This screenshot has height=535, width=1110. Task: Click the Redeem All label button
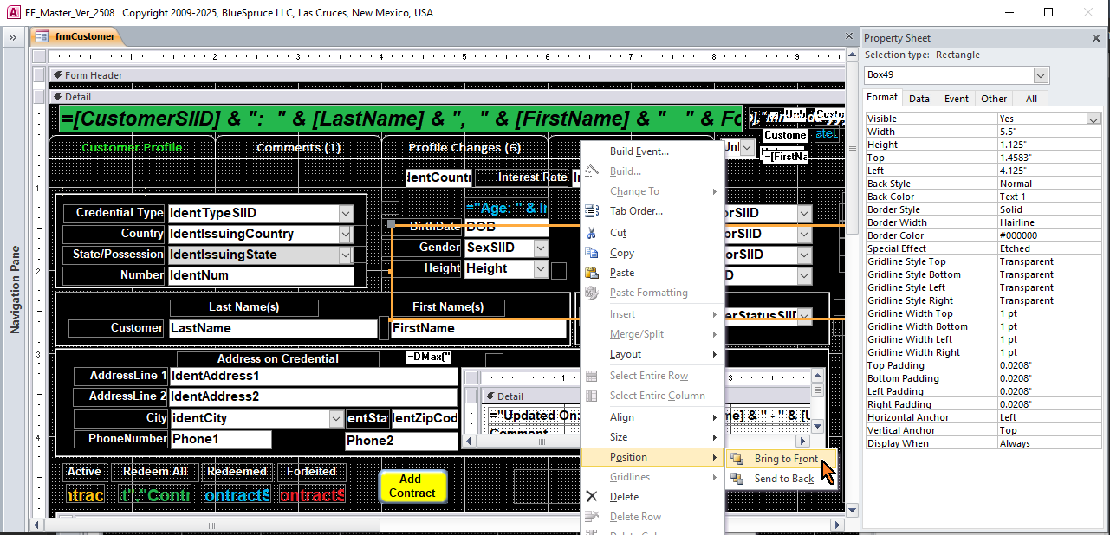point(155,472)
